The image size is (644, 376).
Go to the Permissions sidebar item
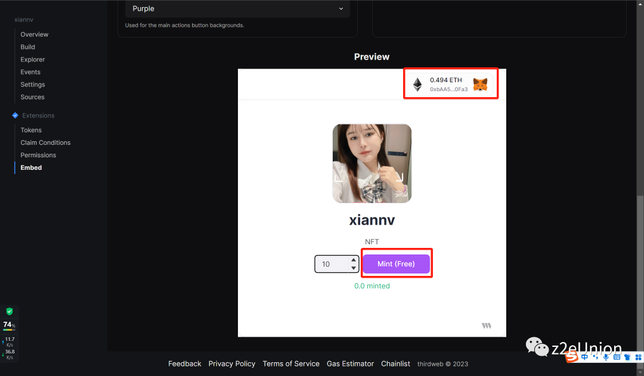(x=38, y=155)
